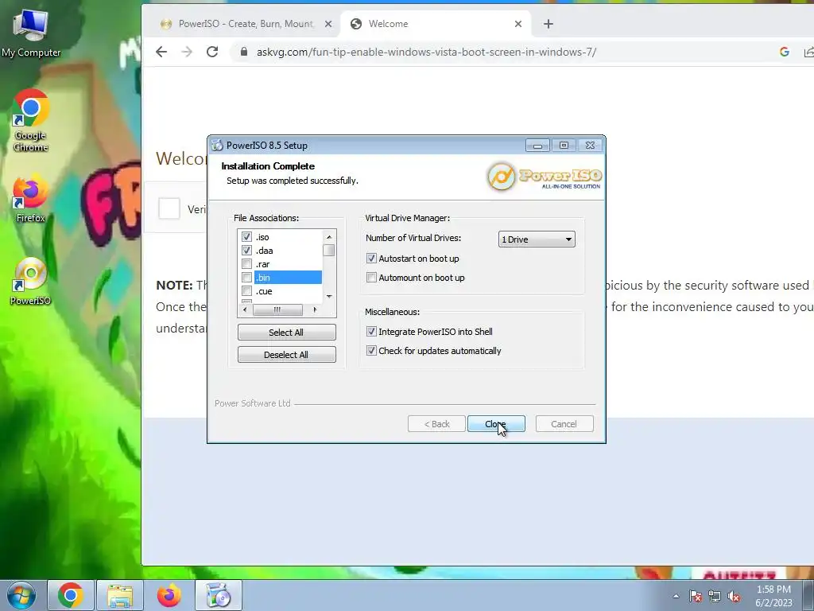Open Action Center flag icon
The image size is (814, 611).
coord(696,596)
